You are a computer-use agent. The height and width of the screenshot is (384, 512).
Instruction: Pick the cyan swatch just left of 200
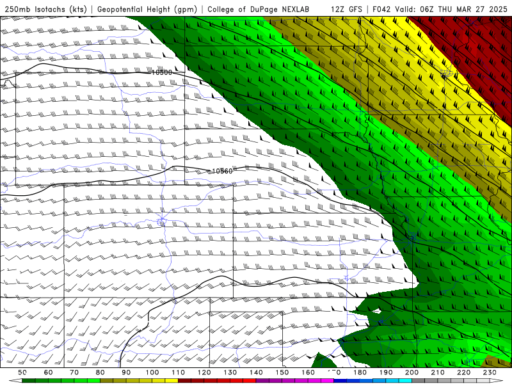click(x=405, y=381)
